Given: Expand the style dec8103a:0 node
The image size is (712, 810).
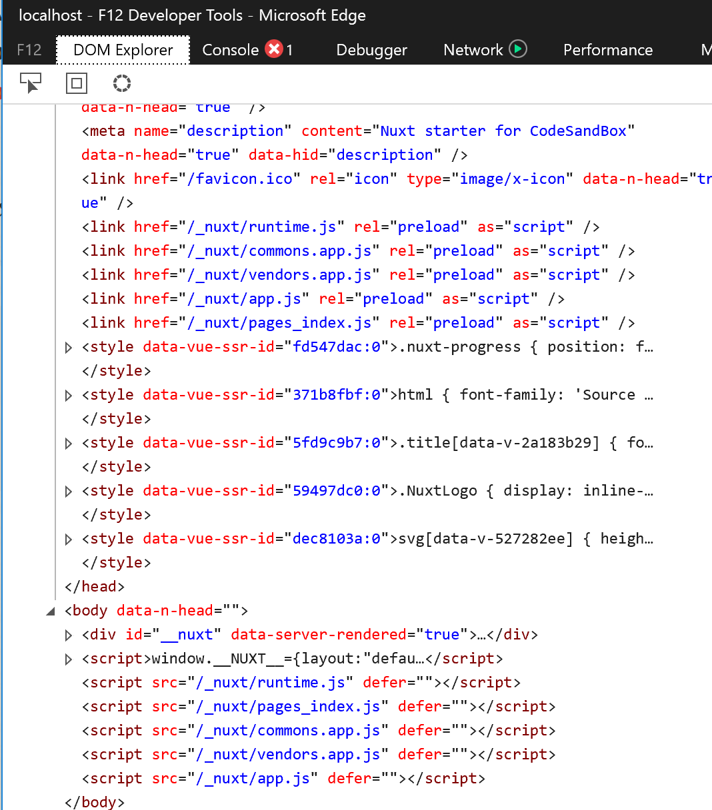Looking at the screenshot, I should (x=69, y=539).
